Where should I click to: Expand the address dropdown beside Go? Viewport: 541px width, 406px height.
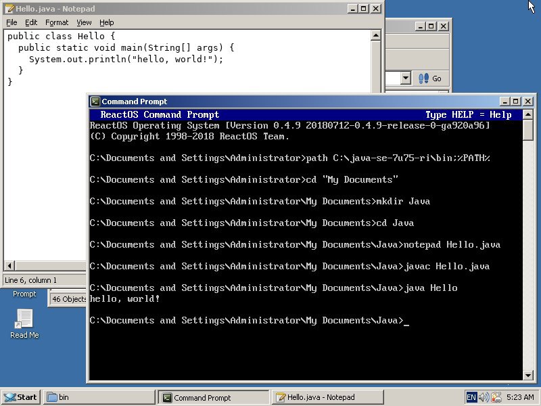(x=406, y=78)
